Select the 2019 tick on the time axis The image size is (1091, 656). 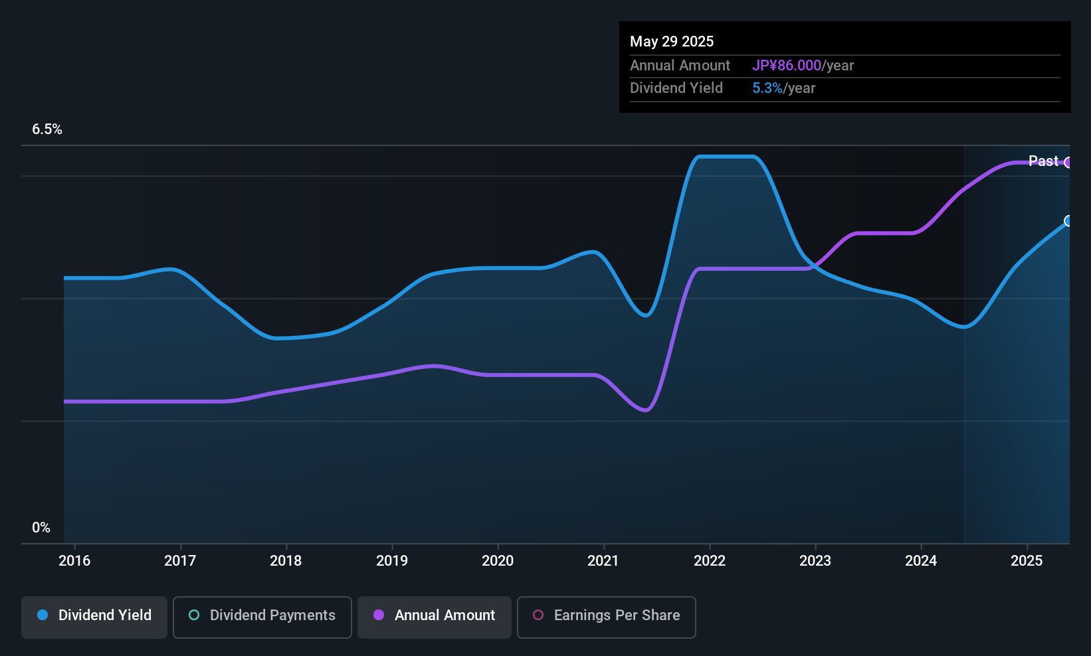coord(392,560)
